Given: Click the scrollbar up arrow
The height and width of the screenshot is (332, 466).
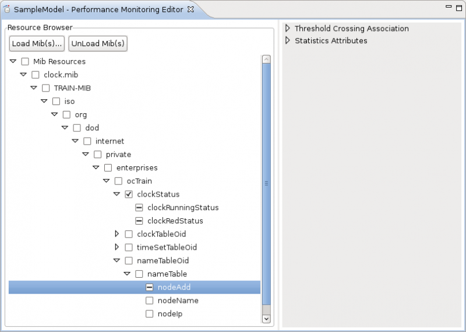Looking at the screenshot, I should pyautogui.click(x=267, y=60).
